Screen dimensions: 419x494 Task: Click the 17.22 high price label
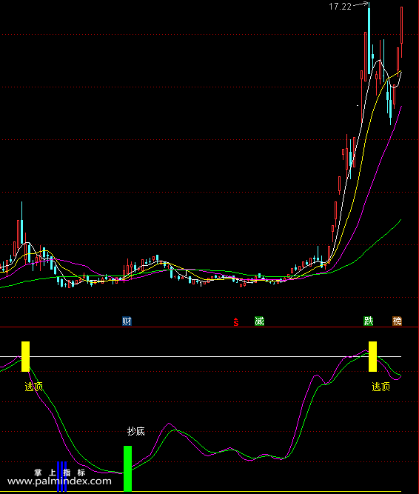(340, 7)
